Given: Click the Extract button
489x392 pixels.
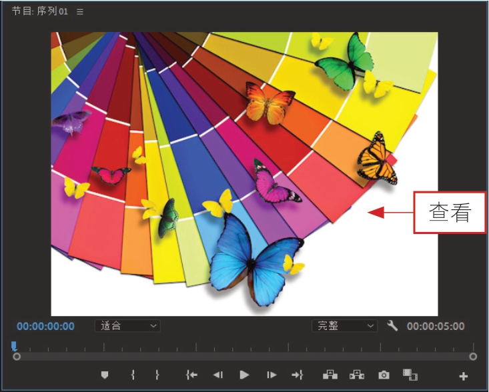Looking at the screenshot, I should 357,375.
